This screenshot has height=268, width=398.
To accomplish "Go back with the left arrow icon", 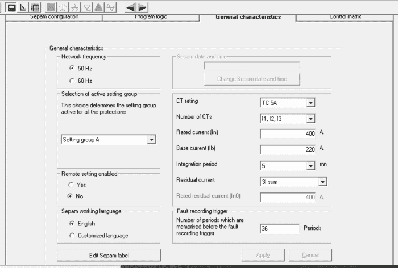I will tap(130, 7).
